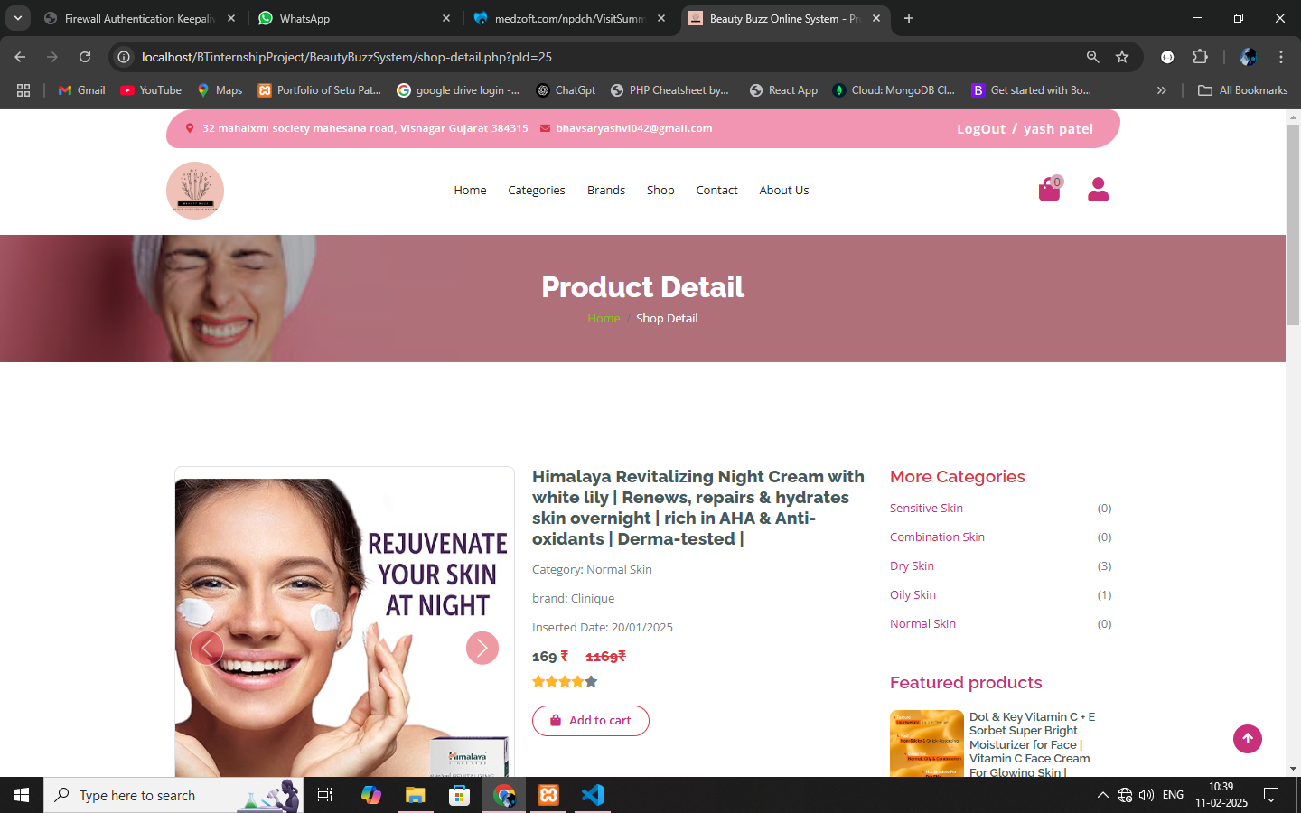Open ChatGpt bookmark
This screenshot has height=813, width=1301.
click(566, 90)
